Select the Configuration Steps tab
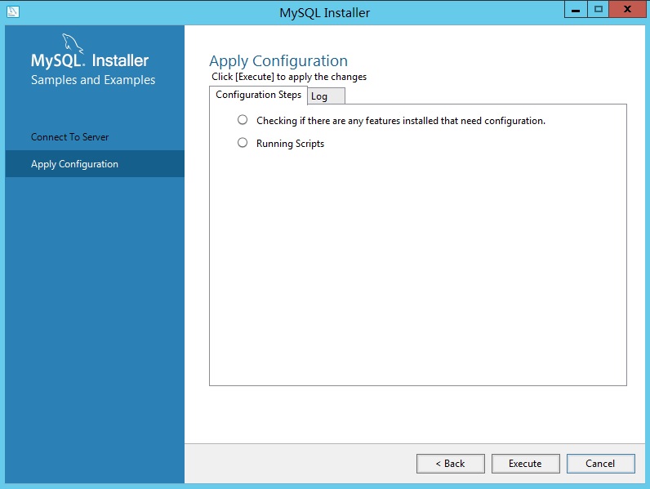650x489 pixels. (258, 95)
